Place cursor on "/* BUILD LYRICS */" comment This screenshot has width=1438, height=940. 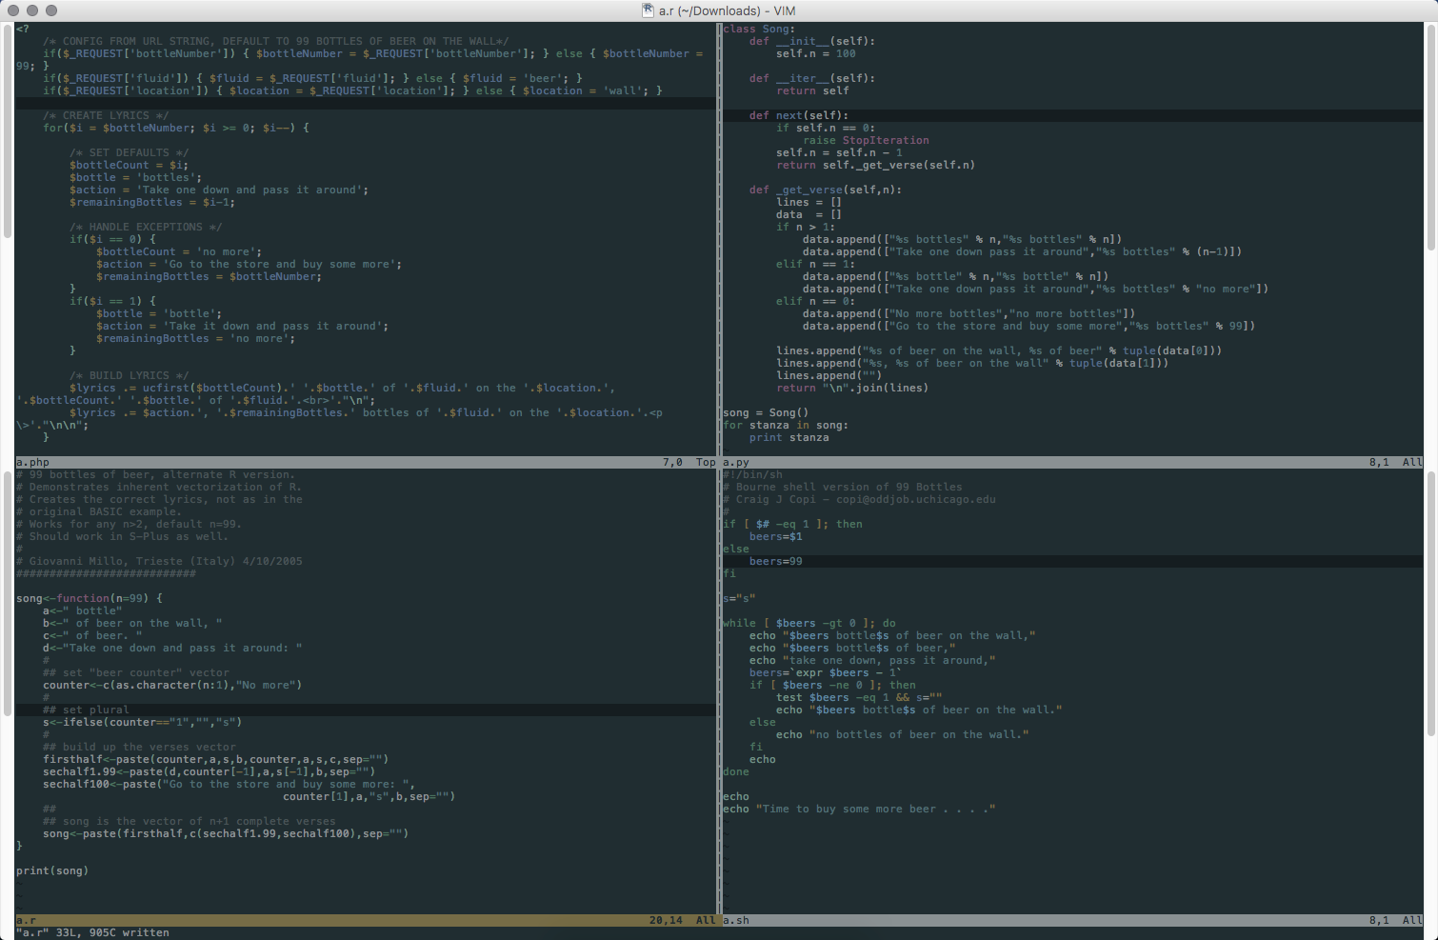[x=130, y=375]
